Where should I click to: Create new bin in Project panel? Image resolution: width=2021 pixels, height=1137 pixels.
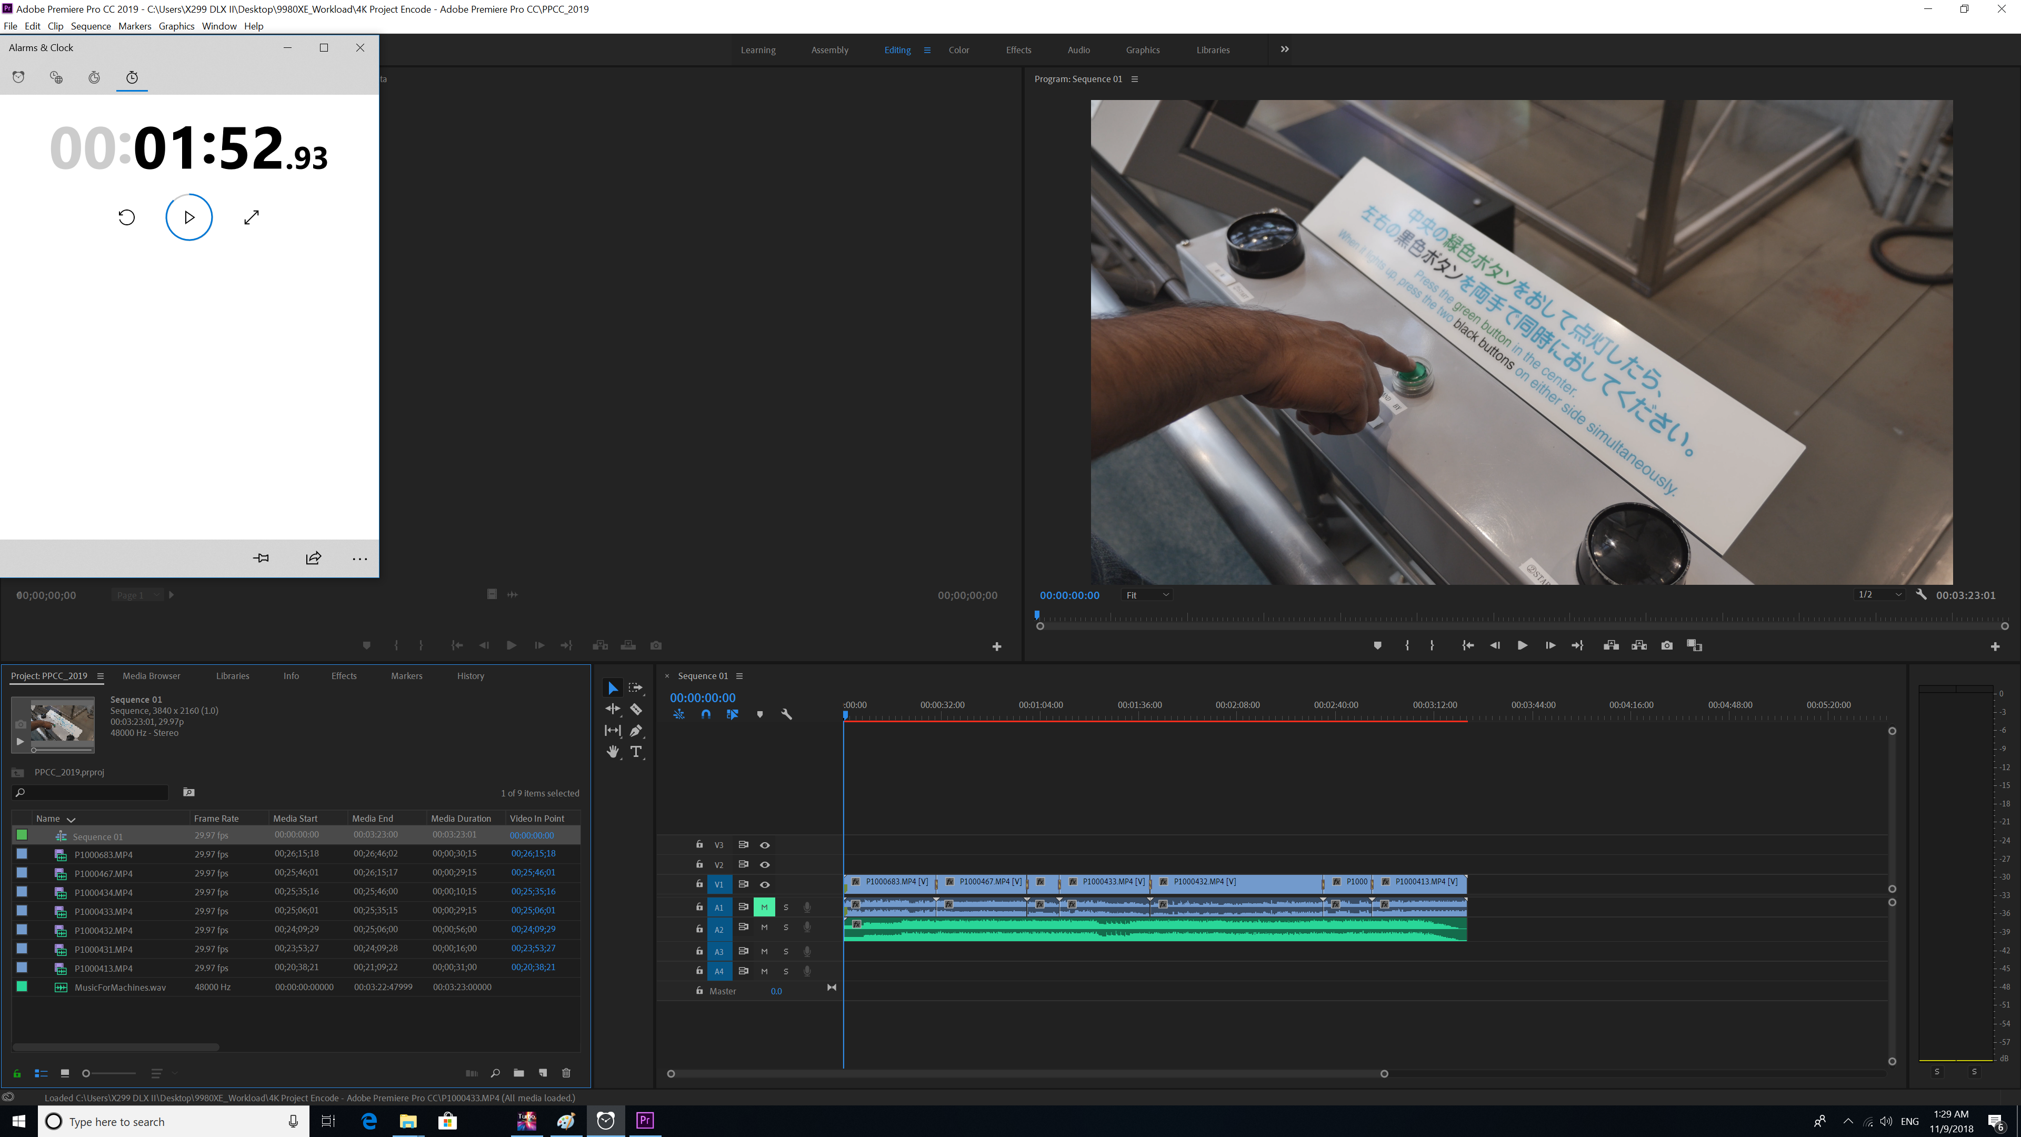pos(518,1073)
